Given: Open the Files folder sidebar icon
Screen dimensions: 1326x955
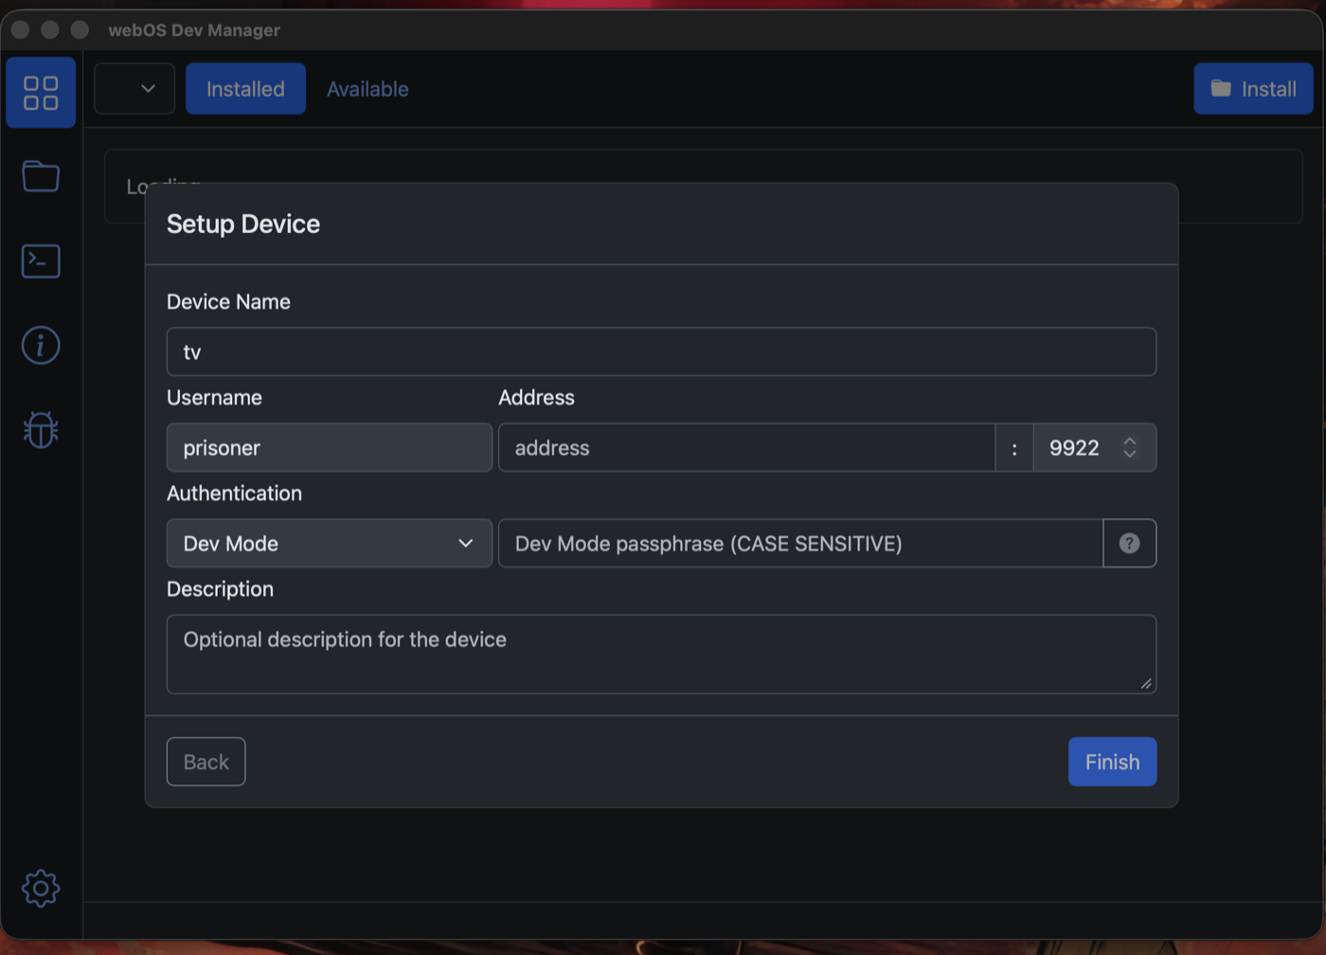Looking at the screenshot, I should tap(41, 176).
